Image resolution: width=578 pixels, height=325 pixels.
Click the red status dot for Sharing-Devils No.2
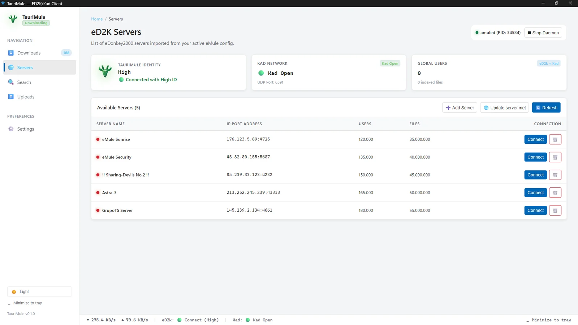98,175
